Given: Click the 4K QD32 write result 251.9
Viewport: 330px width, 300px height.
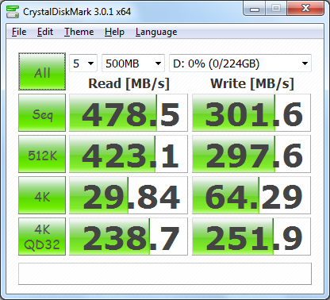Looking at the screenshot, I should (x=251, y=237).
